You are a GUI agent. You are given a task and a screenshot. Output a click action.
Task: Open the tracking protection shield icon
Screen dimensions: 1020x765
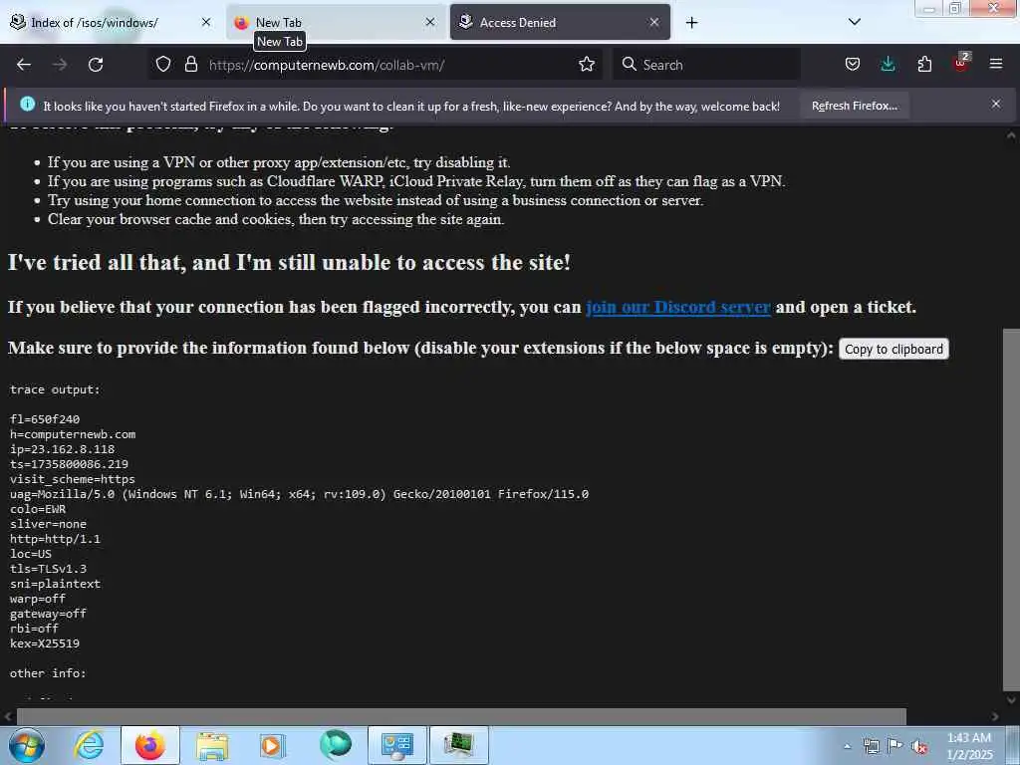click(x=163, y=65)
